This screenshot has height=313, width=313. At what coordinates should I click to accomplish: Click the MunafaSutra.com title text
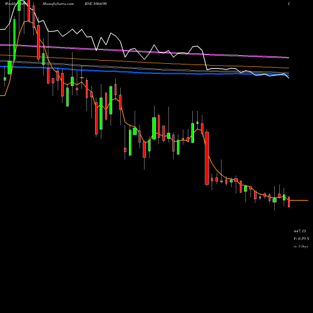pos(58,4)
